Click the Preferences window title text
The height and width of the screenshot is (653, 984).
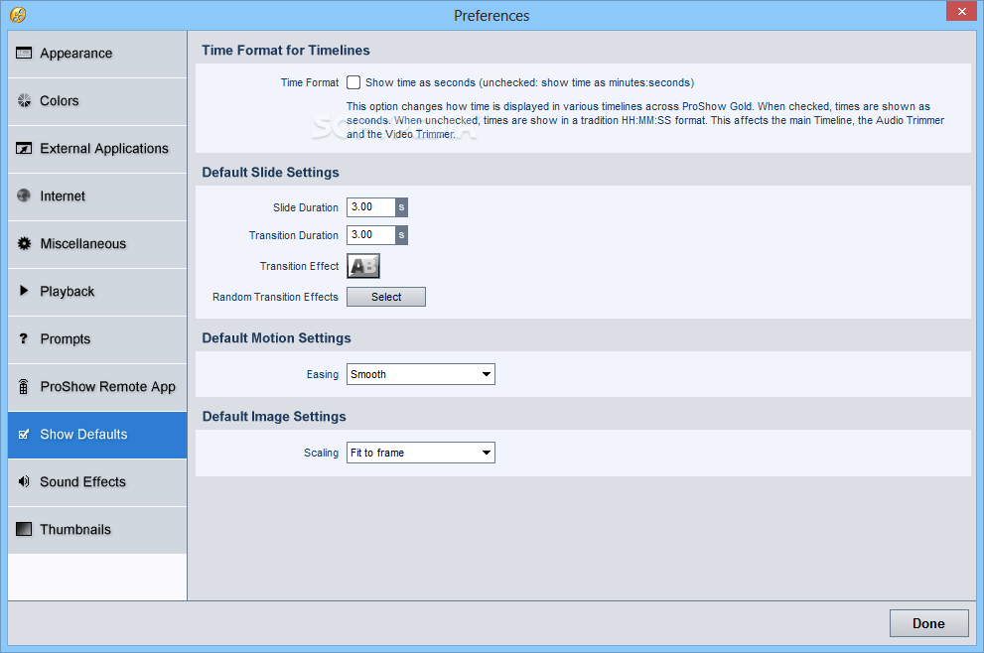pos(492,15)
